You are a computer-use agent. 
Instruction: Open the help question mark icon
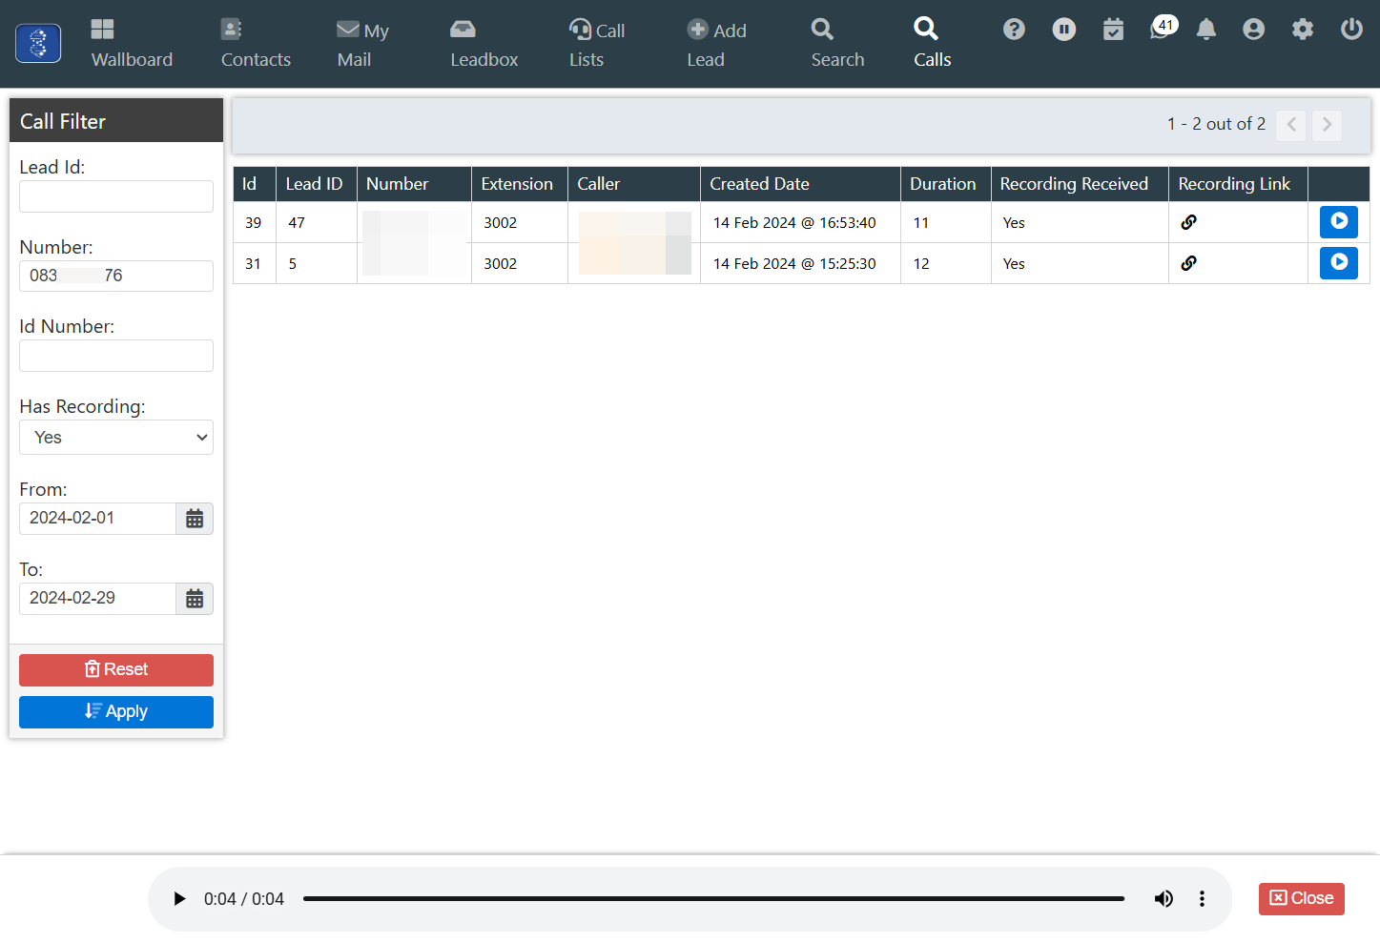[x=1014, y=30]
